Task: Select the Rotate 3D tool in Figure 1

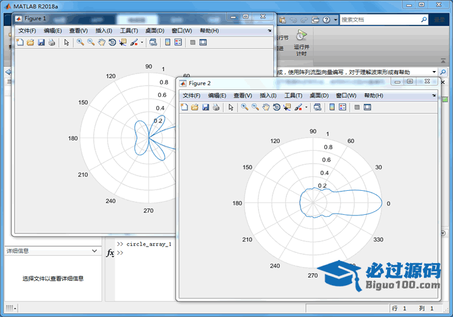Action: coord(112,42)
